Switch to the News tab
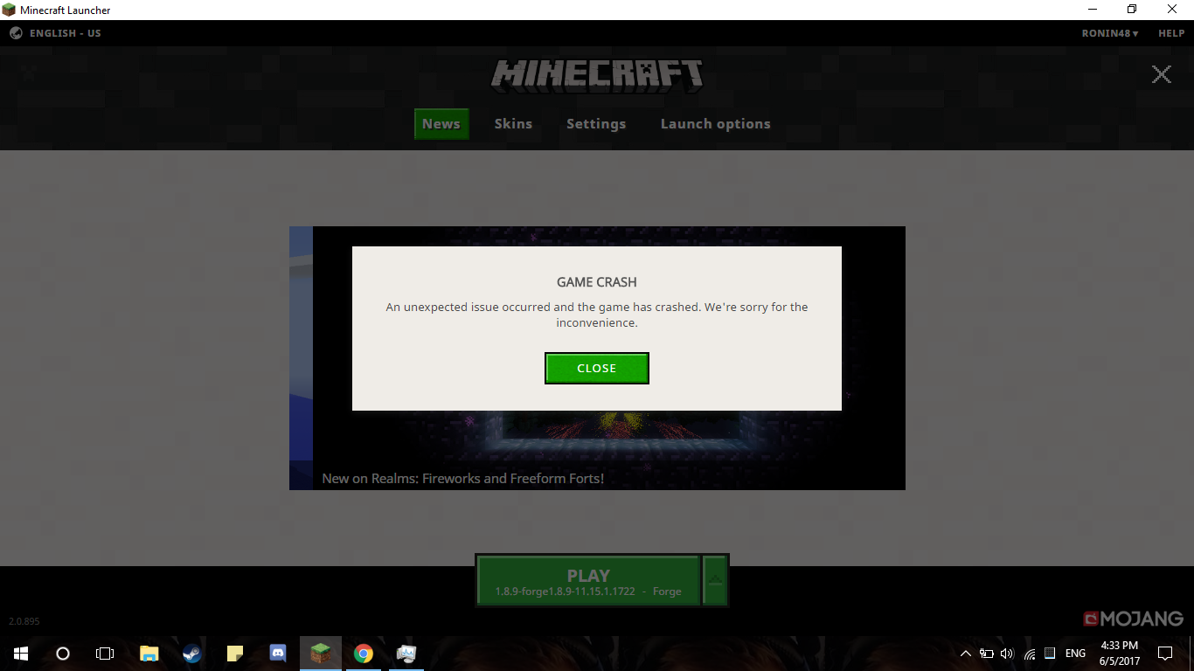 441,124
